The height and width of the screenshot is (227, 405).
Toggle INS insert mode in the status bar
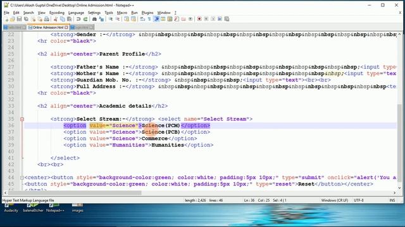pos(392,201)
